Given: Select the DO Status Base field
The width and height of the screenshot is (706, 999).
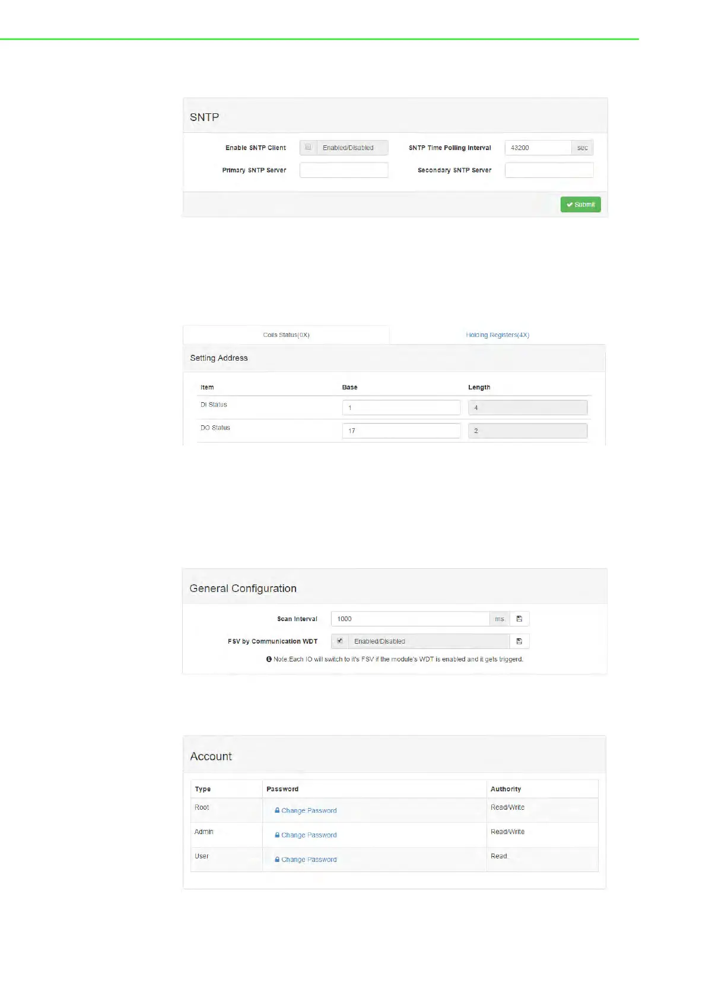Looking at the screenshot, I should pos(401,431).
